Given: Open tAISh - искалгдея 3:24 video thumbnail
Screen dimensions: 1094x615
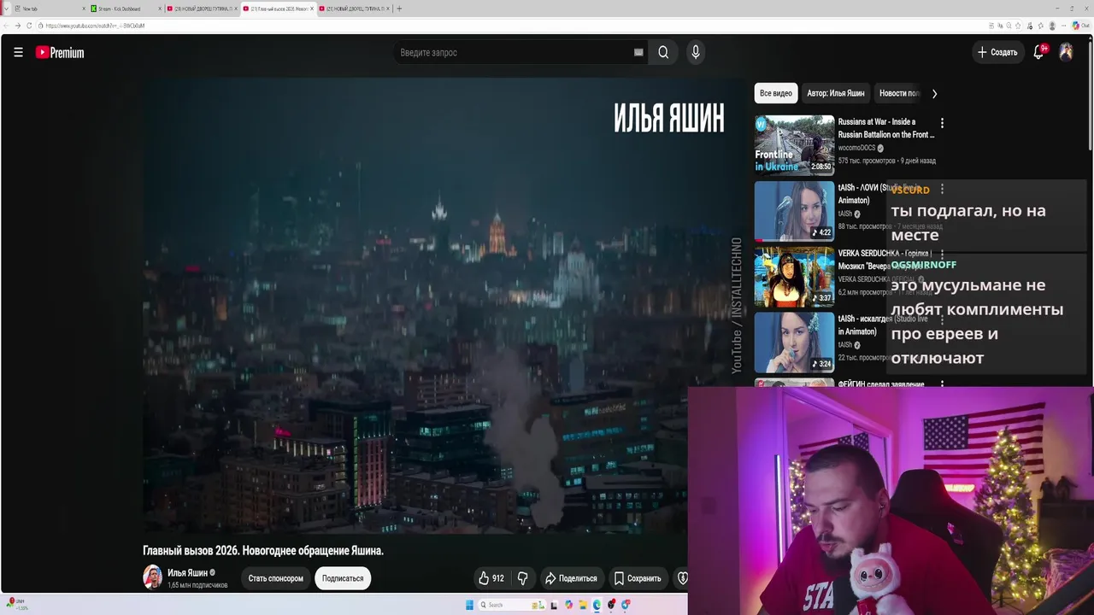Looking at the screenshot, I should [794, 343].
